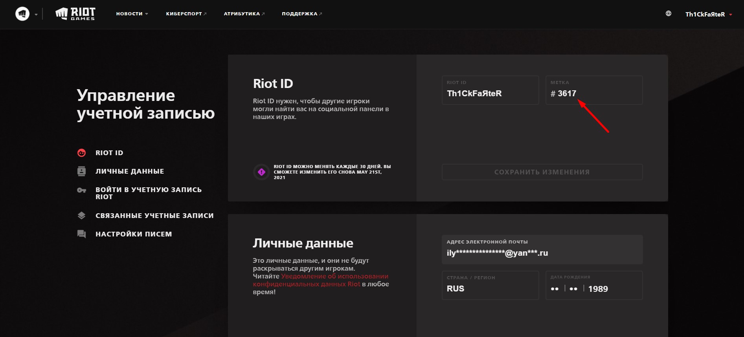Screen dimensions: 744x337
Task: Click the key icon in sidebar
Action: coord(81,190)
